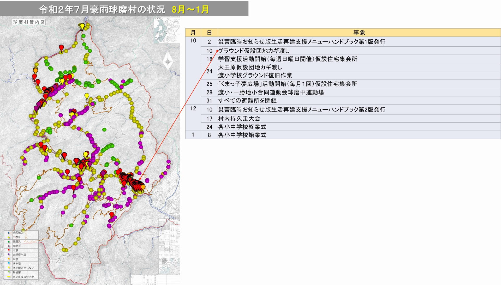Click the 林道災 green legend dot

(9, 241)
